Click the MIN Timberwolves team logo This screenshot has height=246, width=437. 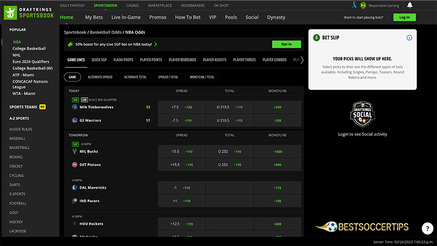pyautogui.click(x=74, y=107)
